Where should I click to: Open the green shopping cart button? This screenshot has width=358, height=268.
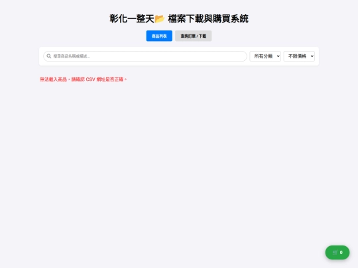(x=337, y=253)
